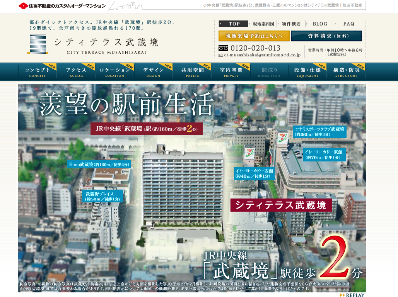
Task: Click the 資料請求(無料) button
Action: (326, 36)
